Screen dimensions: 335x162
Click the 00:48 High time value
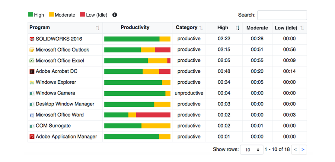coord(224,71)
